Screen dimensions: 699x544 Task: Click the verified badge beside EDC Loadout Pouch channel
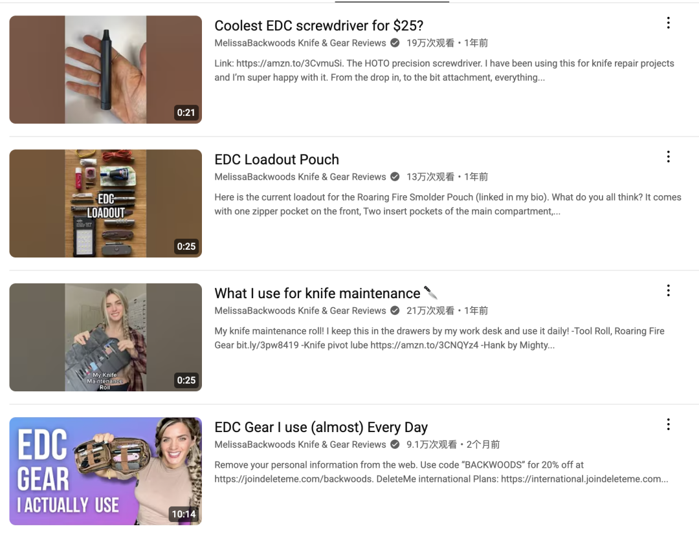pyautogui.click(x=395, y=177)
